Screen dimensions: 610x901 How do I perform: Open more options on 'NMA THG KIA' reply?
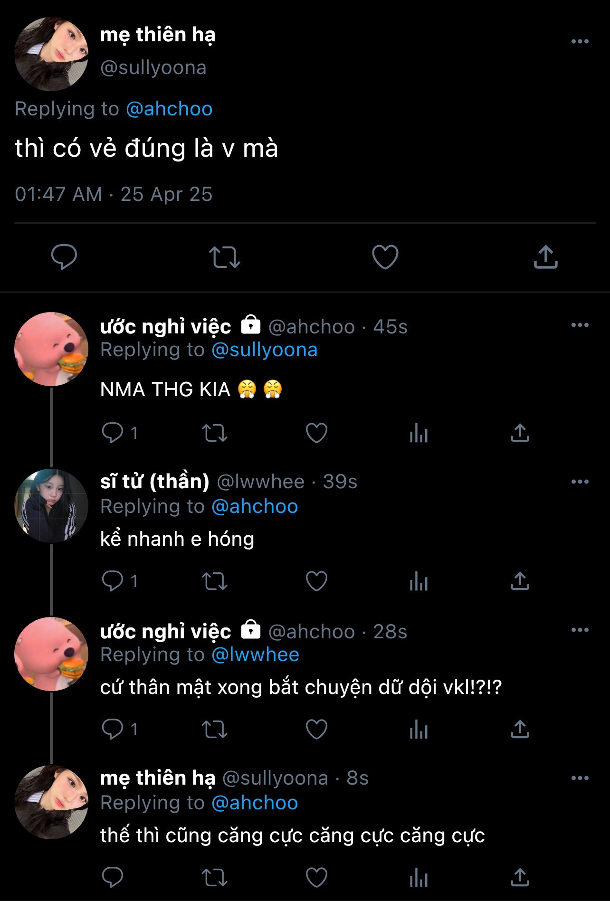[580, 325]
